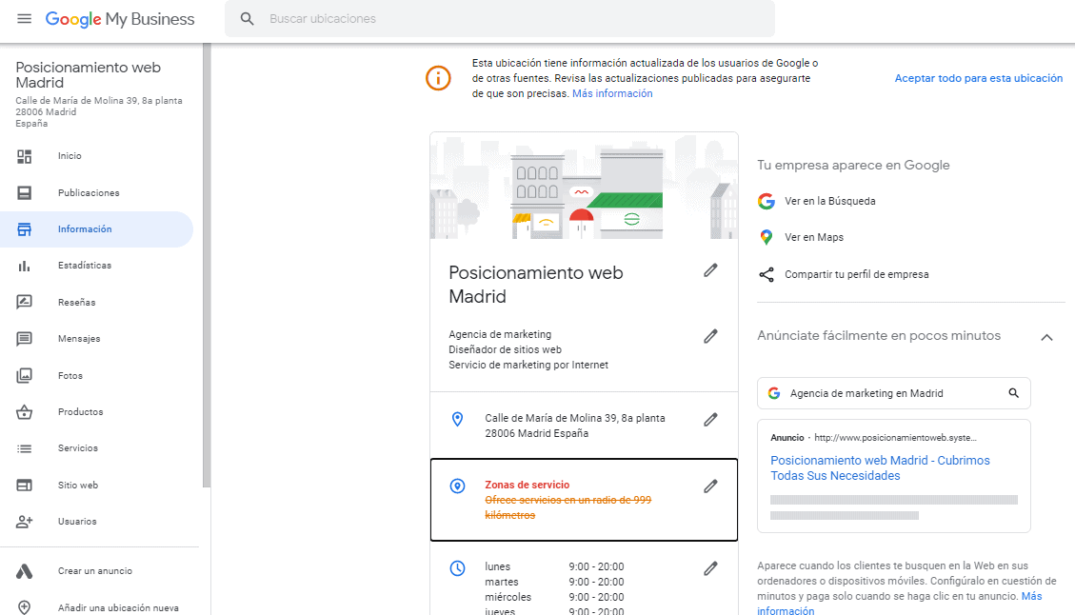Click the lunes 9:00 - 20:00 row
Screen dimensions: 1075x615
tap(554, 567)
